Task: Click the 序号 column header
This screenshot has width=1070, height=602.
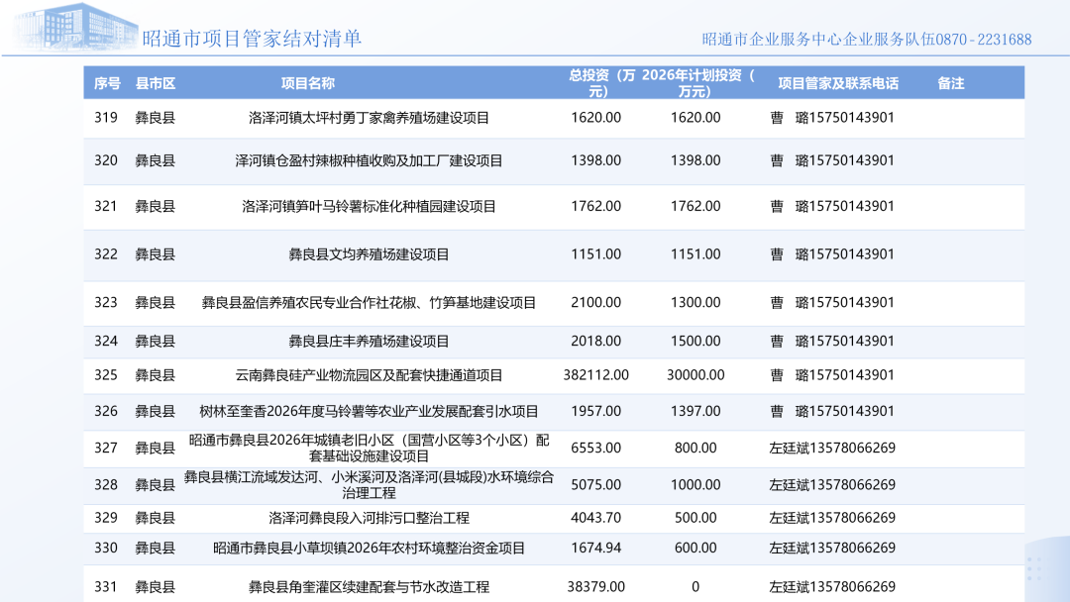Action: [107, 83]
